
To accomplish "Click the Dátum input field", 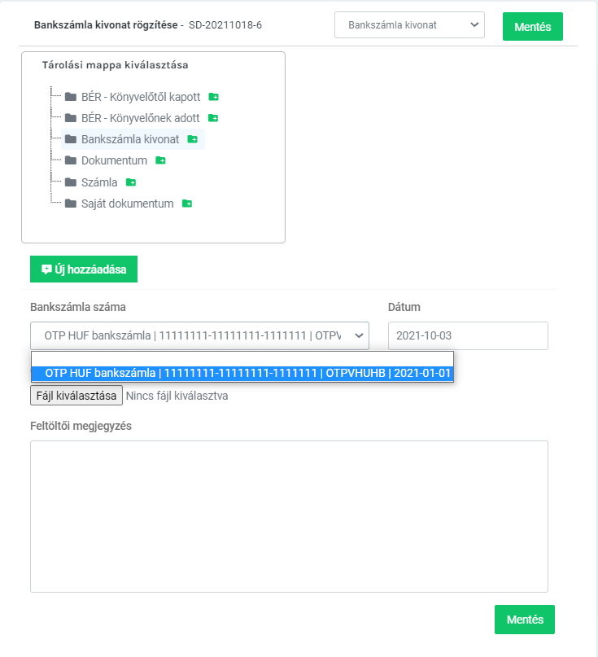I will tap(468, 335).
